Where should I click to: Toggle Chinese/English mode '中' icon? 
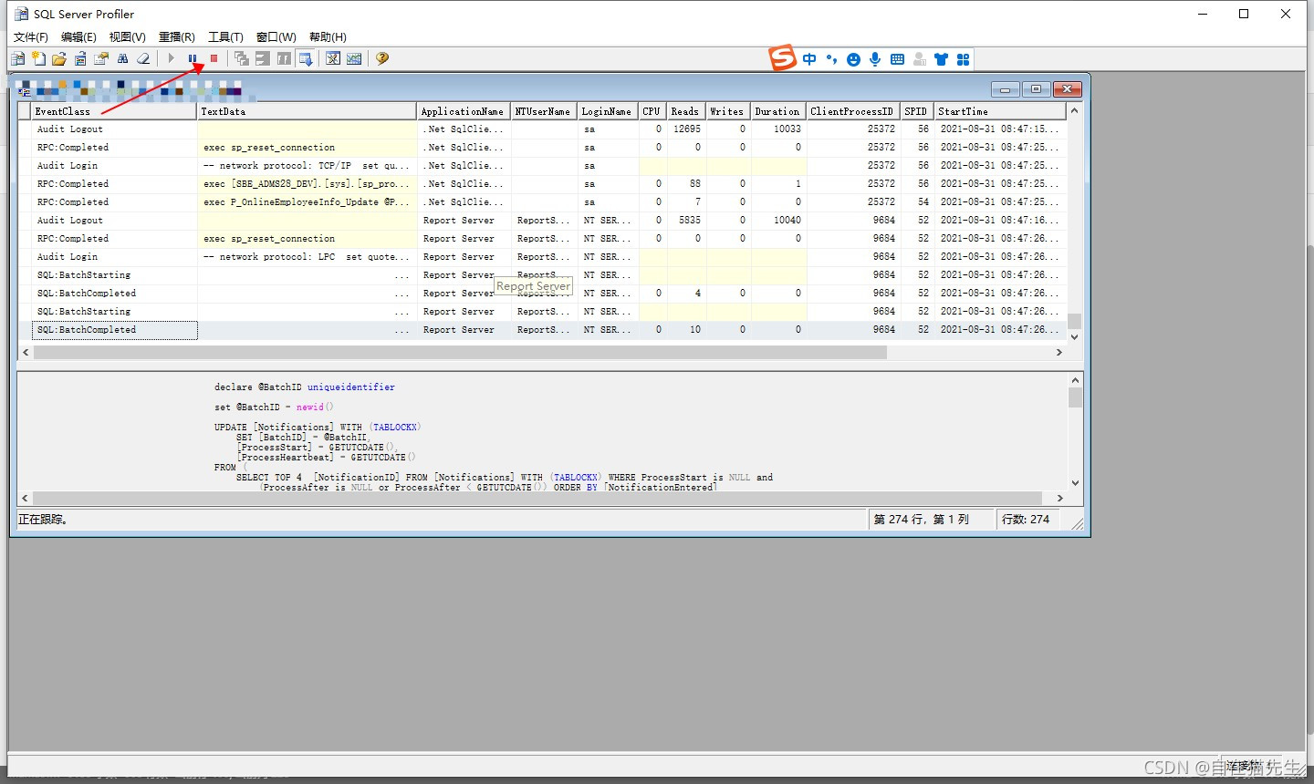point(809,59)
